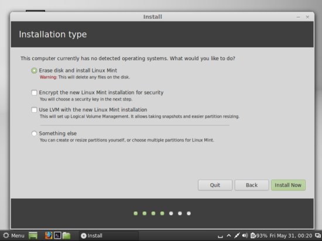This screenshot has width=322, height=241.
Task: Click 'You can create or resize partitions' text
Action: (x=126, y=140)
